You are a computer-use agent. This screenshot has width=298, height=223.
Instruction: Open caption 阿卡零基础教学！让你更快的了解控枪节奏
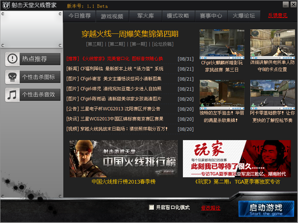pyautogui.click(x=273, y=117)
